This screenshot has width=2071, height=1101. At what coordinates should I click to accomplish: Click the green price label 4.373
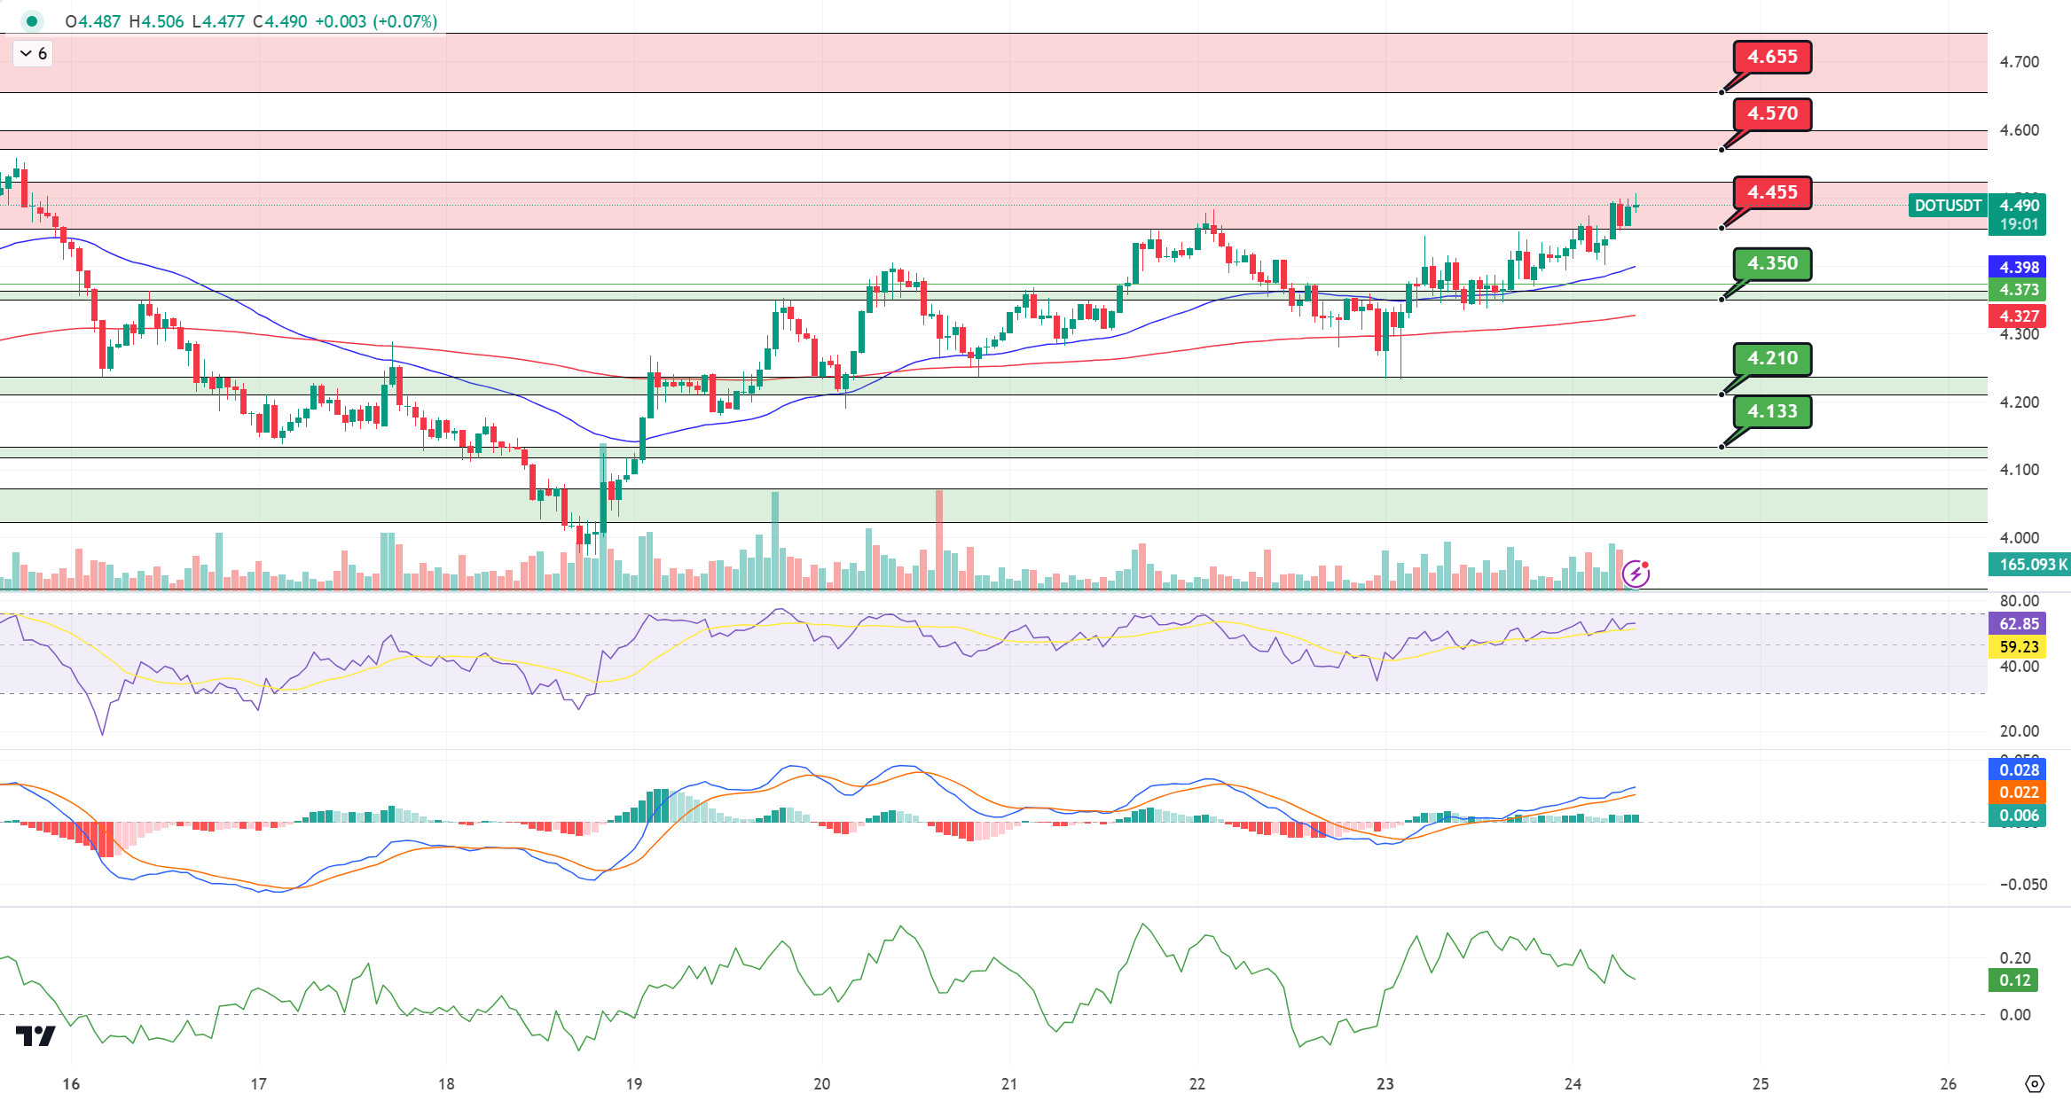[x=2019, y=290]
